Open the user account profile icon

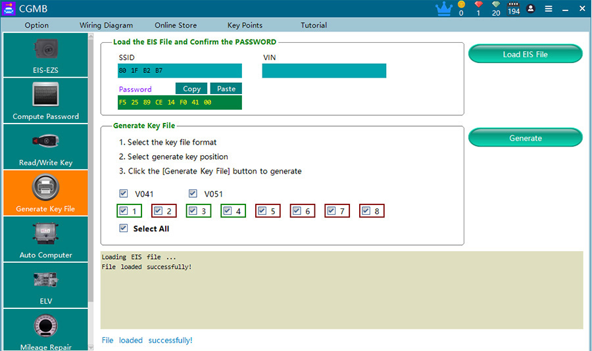coord(530,9)
